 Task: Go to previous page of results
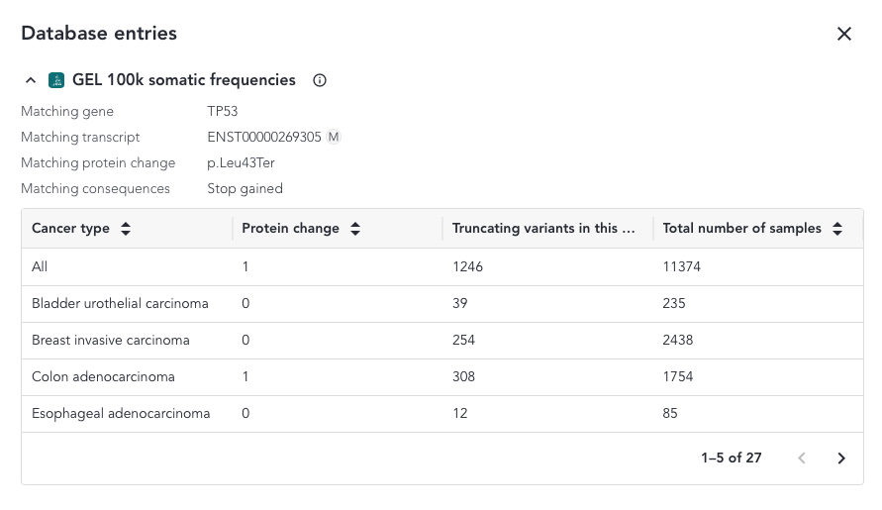click(802, 459)
